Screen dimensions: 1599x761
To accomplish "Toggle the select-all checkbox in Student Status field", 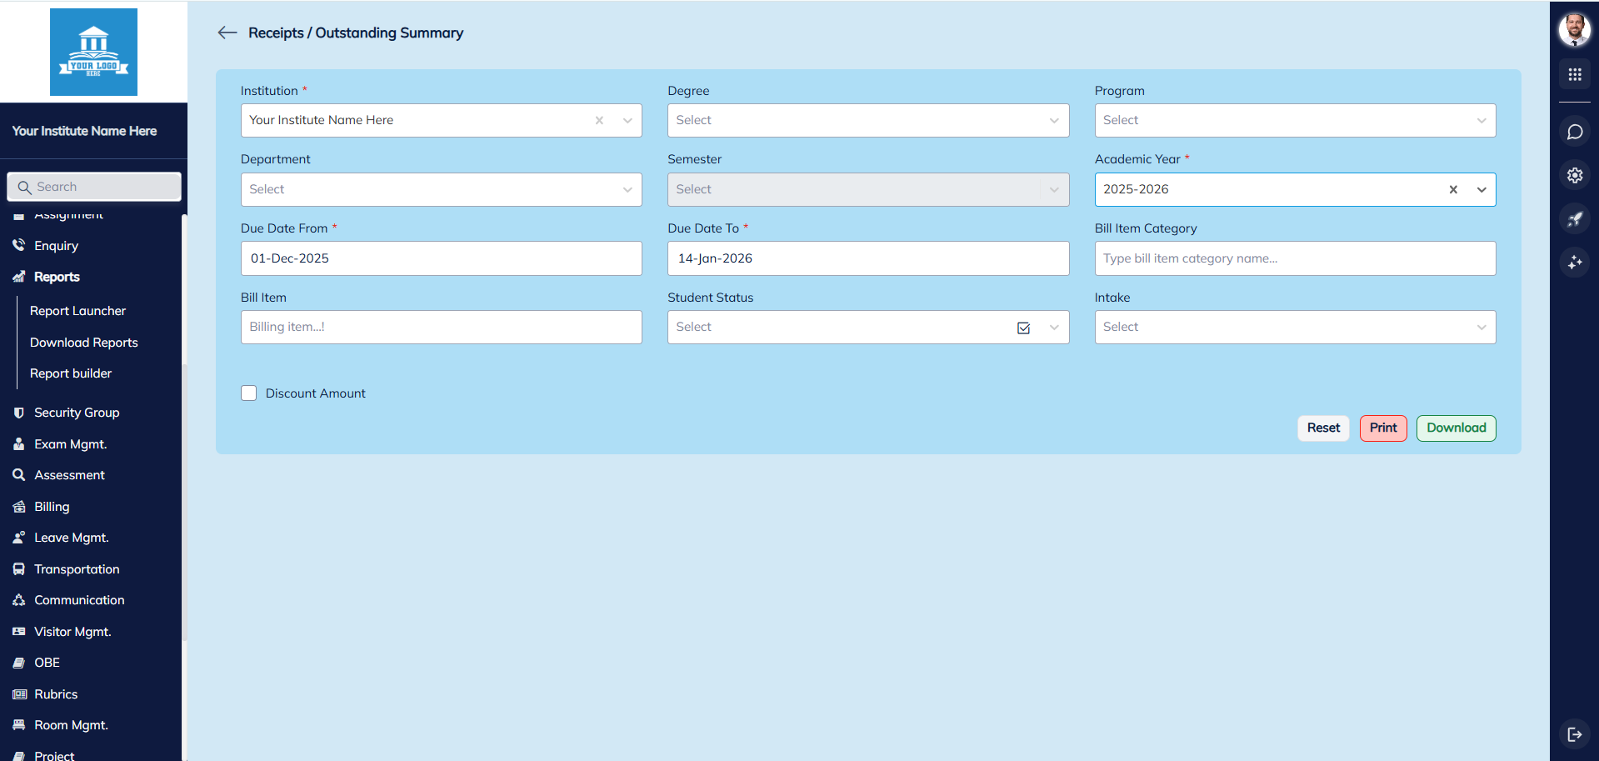I will pyautogui.click(x=1023, y=328).
